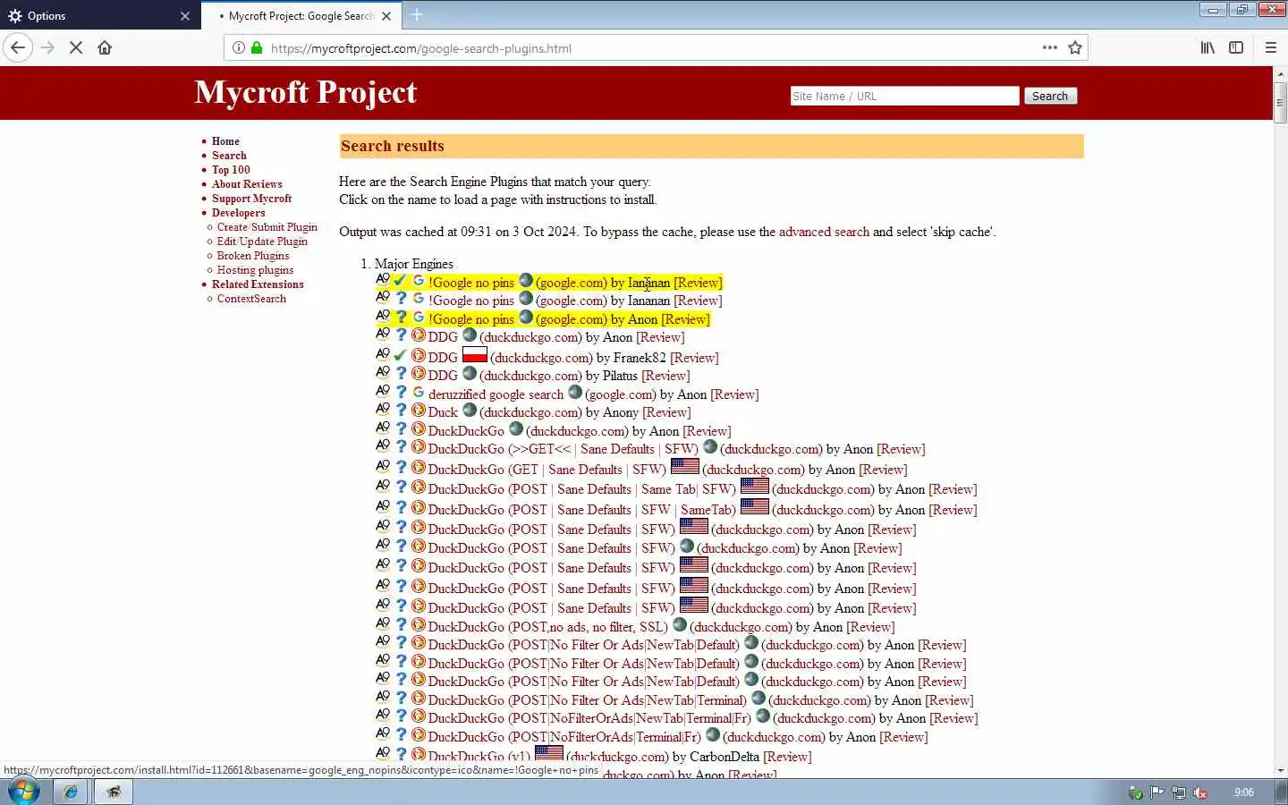Click the globe icon on DDG by Pilatus row
This screenshot has height=805, width=1288.
coord(469,373)
